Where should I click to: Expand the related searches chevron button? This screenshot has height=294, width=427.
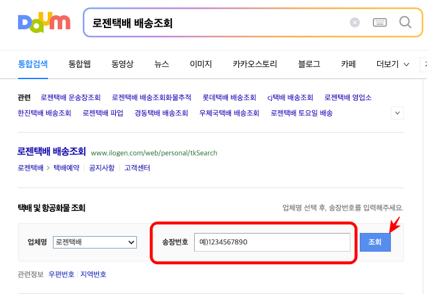click(x=397, y=113)
